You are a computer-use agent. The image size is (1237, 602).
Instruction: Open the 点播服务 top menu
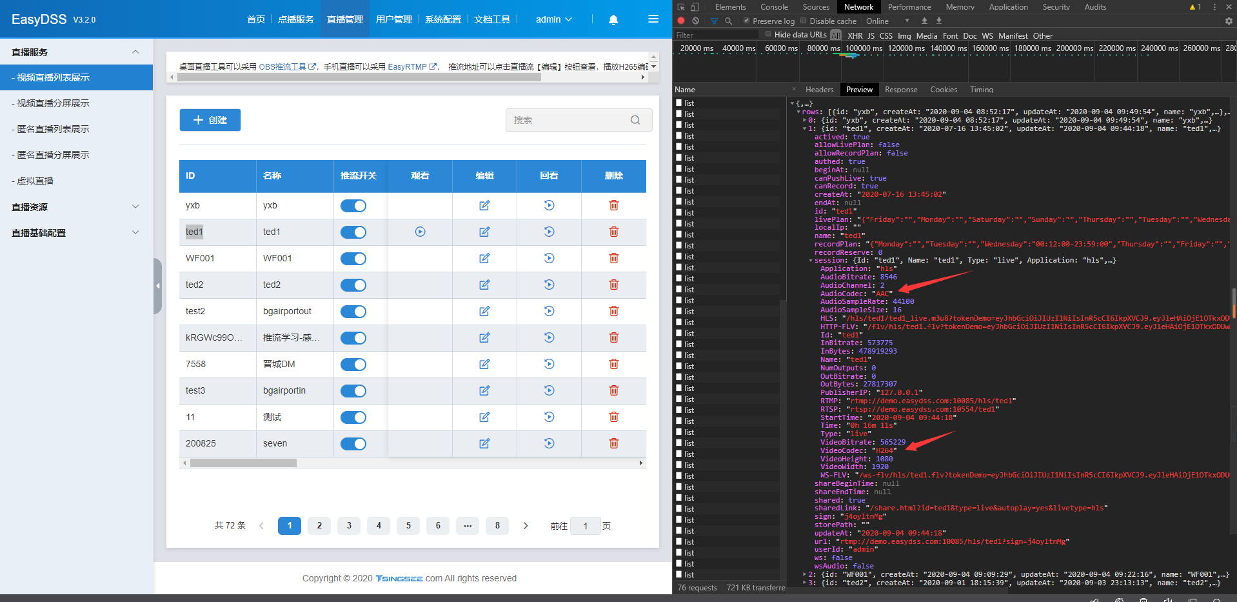pos(296,19)
